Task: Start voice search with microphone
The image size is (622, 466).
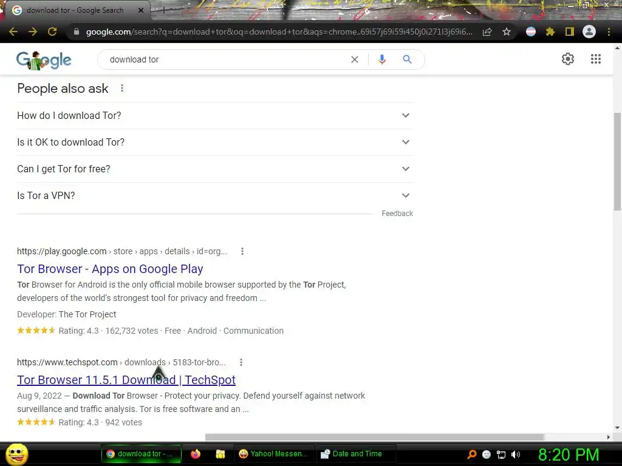Action: 382,59
